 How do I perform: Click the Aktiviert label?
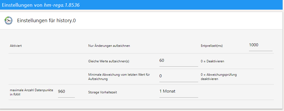(16, 46)
